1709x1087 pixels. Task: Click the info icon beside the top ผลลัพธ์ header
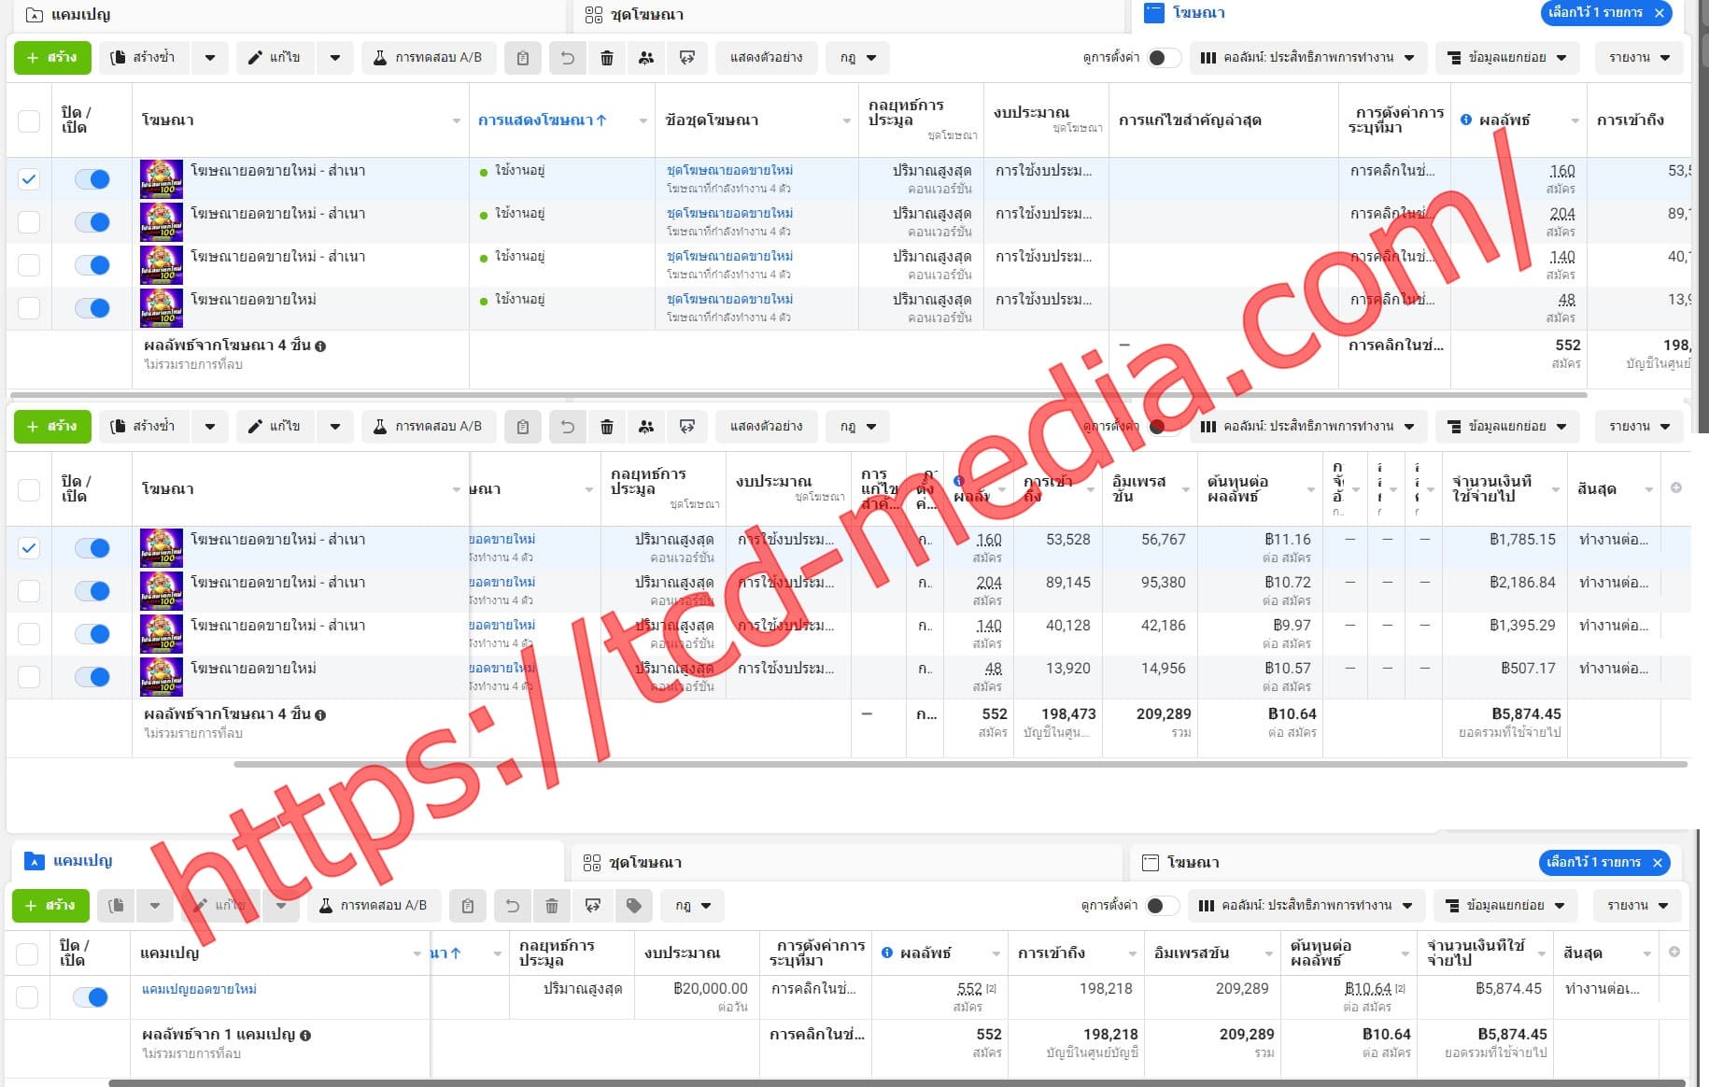1466,120
